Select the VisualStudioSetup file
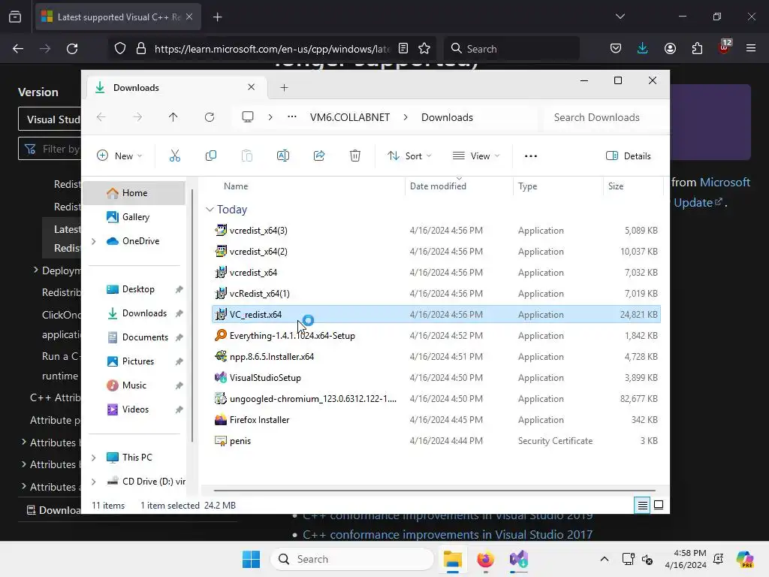769x577 pixels. (x=265, y=378)
